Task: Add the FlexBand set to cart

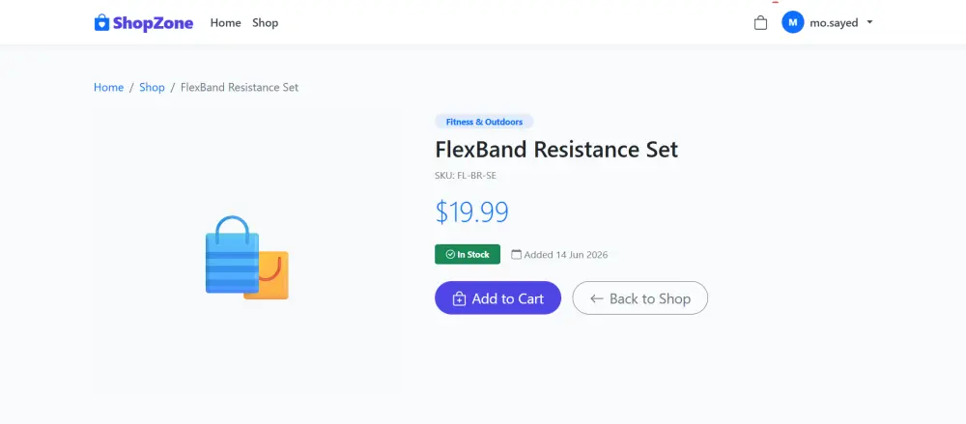Action: (497, 298)
